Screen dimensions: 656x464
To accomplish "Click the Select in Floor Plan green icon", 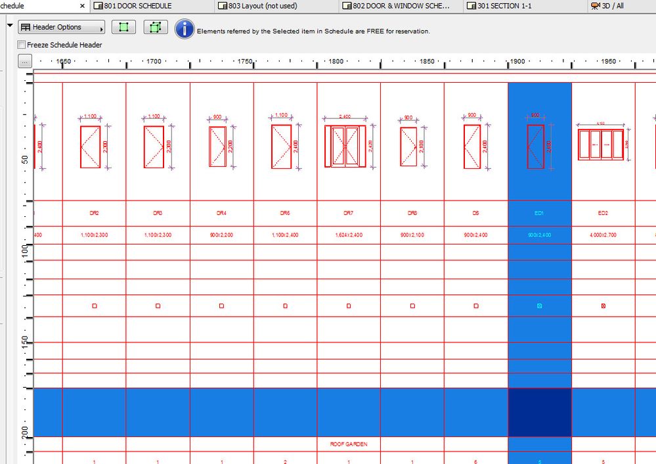I will (x=123, y=27).
